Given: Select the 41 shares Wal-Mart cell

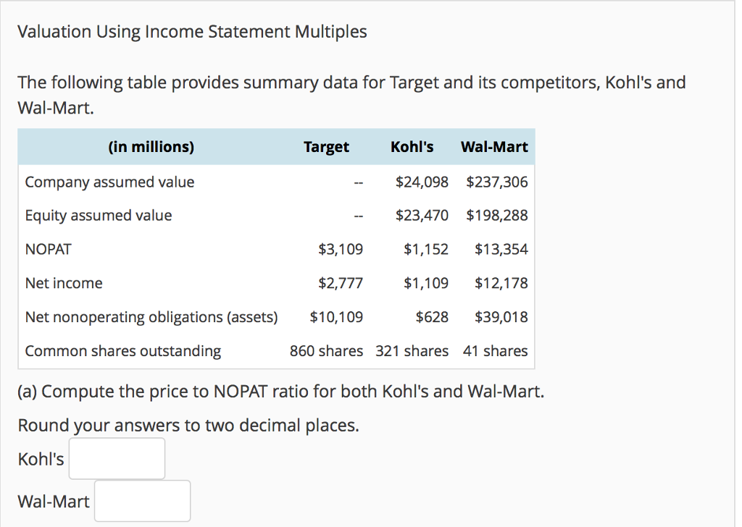Looking at the screenshot, I should coord(495,350).
